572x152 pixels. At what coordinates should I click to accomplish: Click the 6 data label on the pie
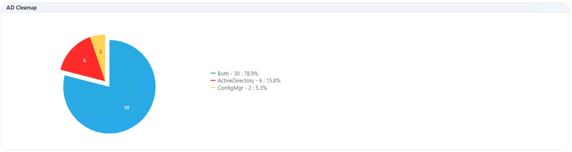[84, 60]
